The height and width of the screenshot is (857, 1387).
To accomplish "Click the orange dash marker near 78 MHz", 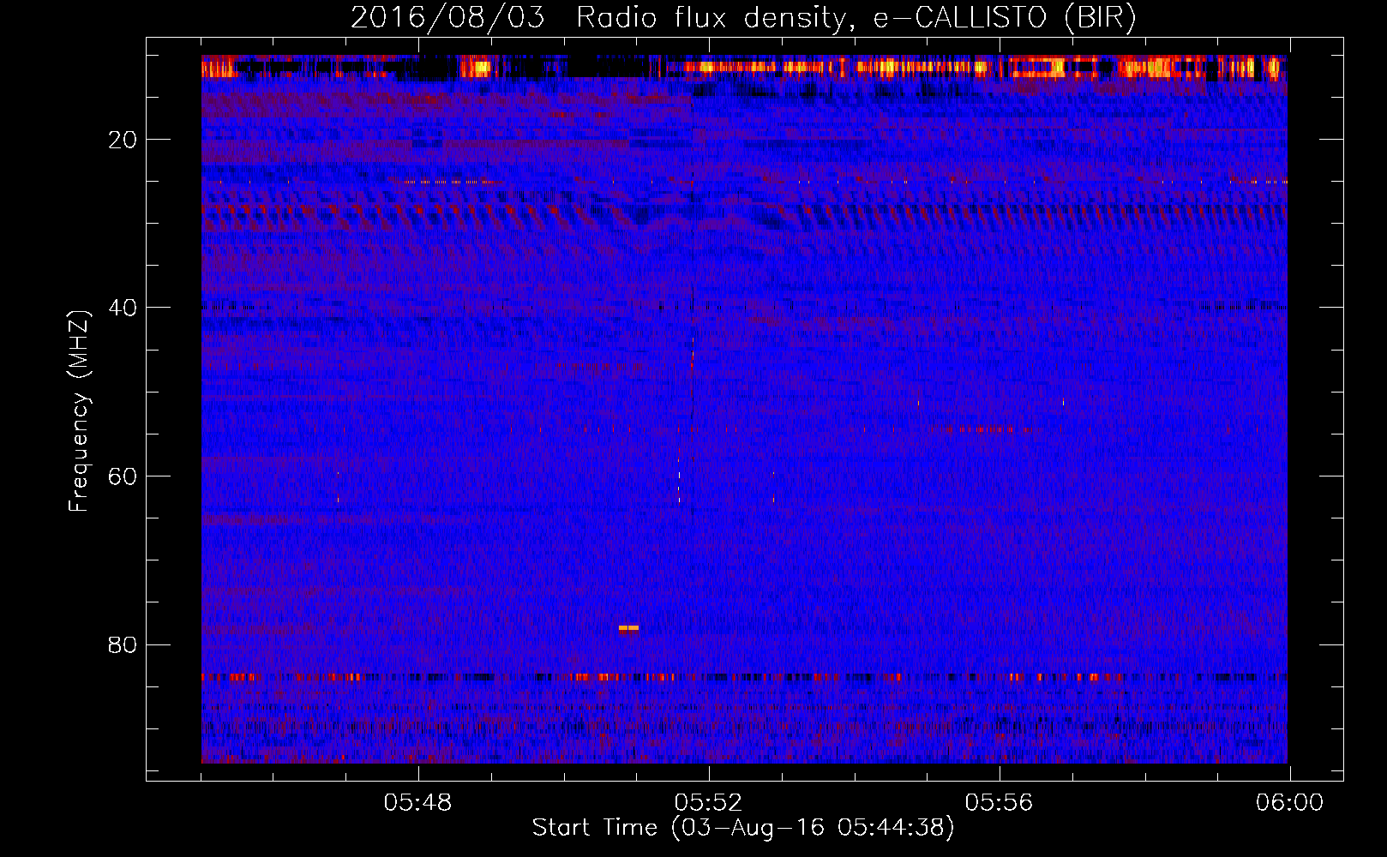I will pyautogui.click(x=628, y=628).
